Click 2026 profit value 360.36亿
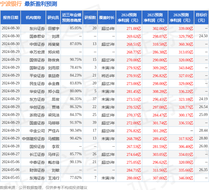Viewport: 209px width, 190px height. click(x=186, y=44)
